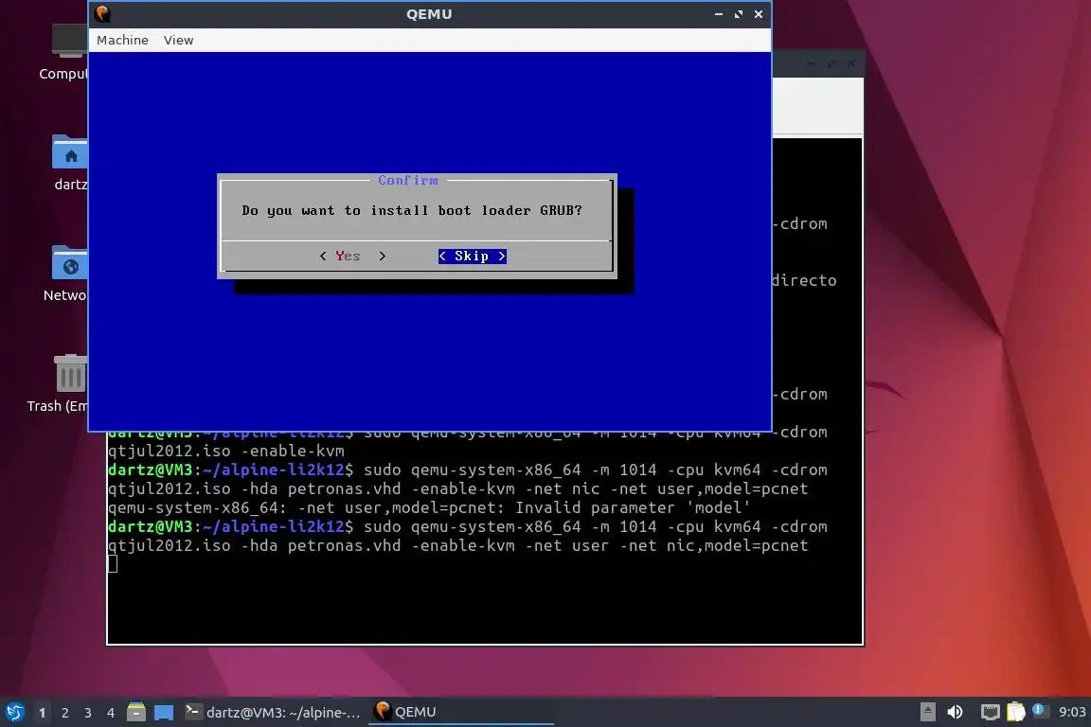Open the removable media eject tray icon
The width and height of the screenshot is (1091, 727).
[927, 712]
